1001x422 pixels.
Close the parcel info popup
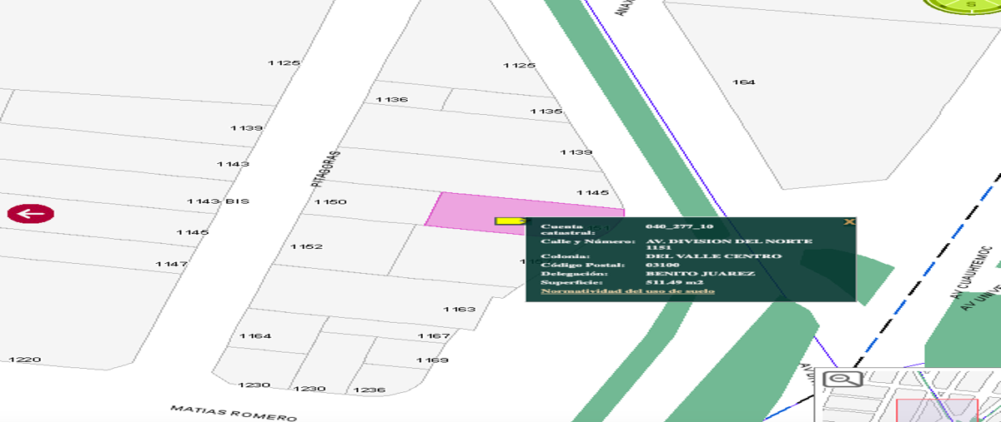849,221
